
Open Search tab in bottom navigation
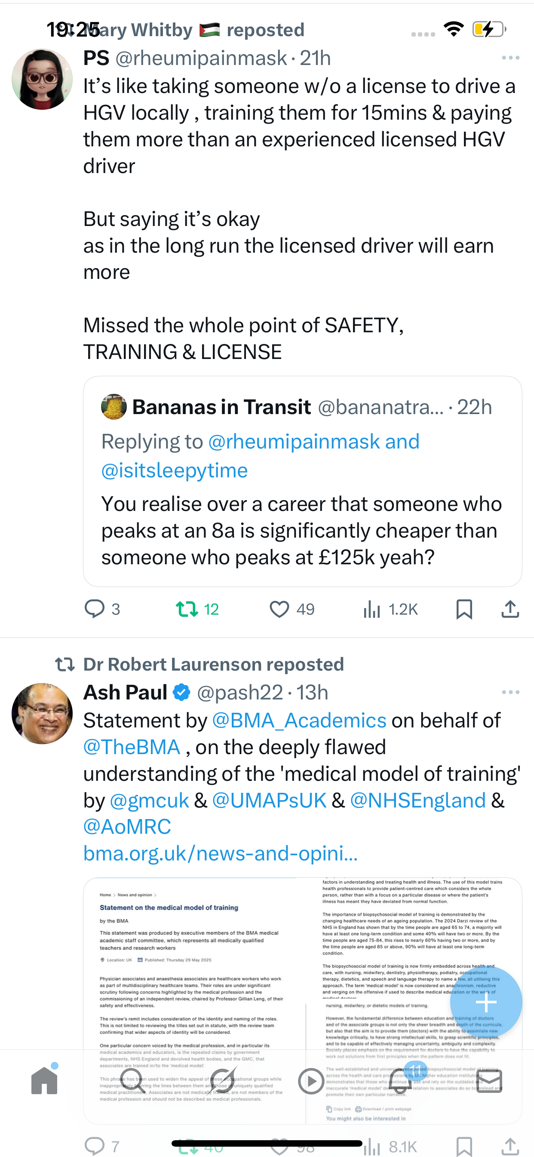(x=132, y=1081)
